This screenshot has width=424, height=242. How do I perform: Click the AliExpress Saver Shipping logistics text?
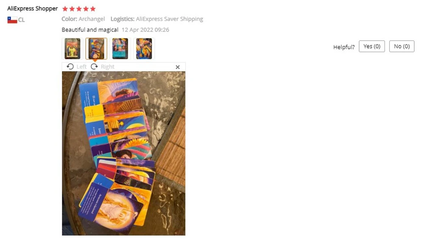click(170, 19)
